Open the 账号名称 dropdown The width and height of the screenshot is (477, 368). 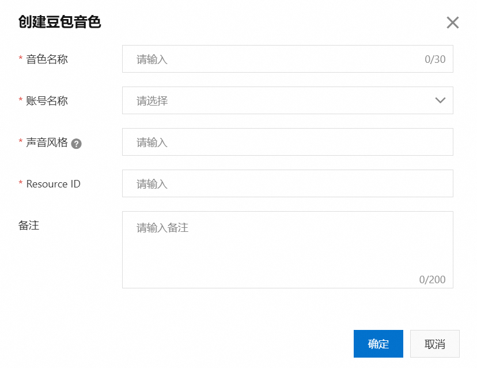point(287,100)
